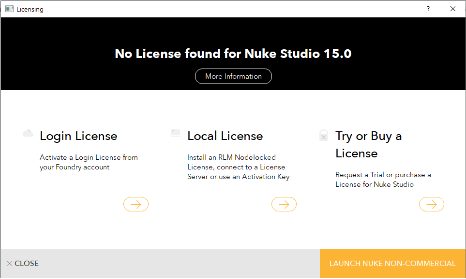Click the Licensing title text

[30, 9]
